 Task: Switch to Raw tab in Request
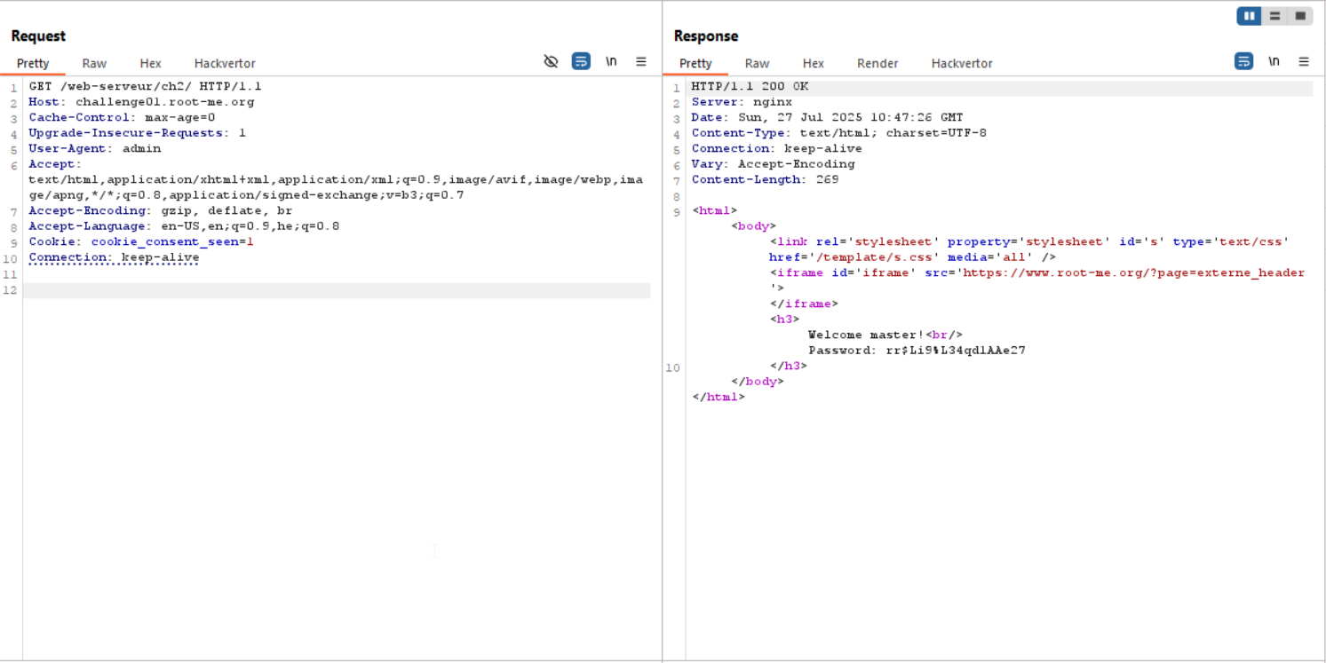94,63
